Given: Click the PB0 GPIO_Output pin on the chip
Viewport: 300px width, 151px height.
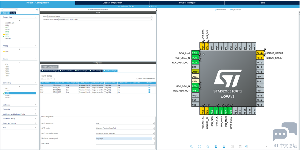Looking at the screenshot, I should [231, 111].
